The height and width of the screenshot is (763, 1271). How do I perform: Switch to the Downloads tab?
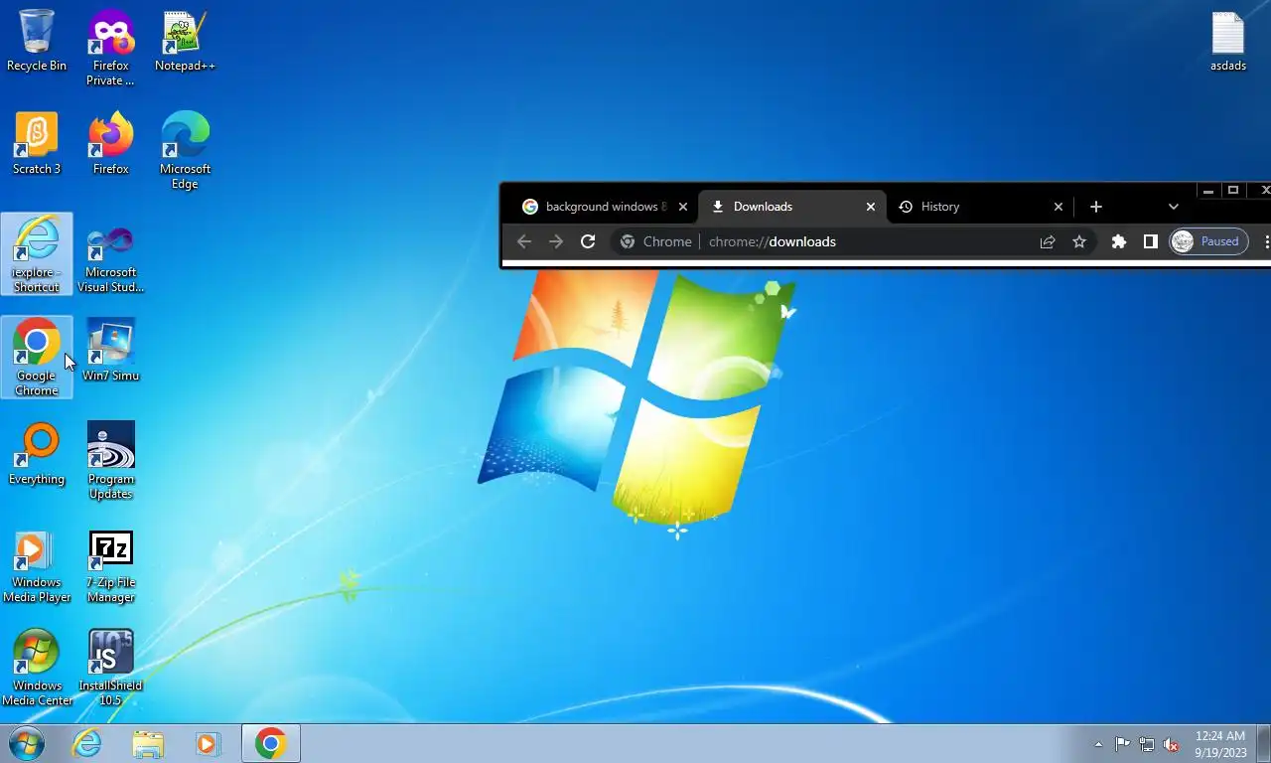(790, 207)
